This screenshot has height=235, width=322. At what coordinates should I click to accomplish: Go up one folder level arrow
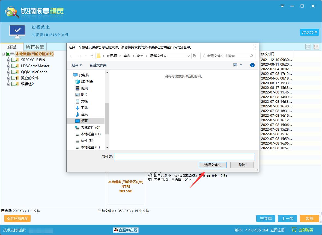click(x=92, y=56)
